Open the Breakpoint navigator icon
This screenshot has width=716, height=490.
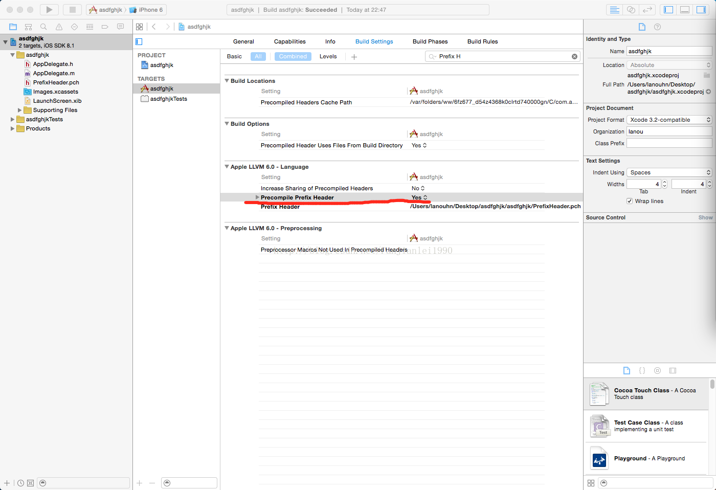105,27
